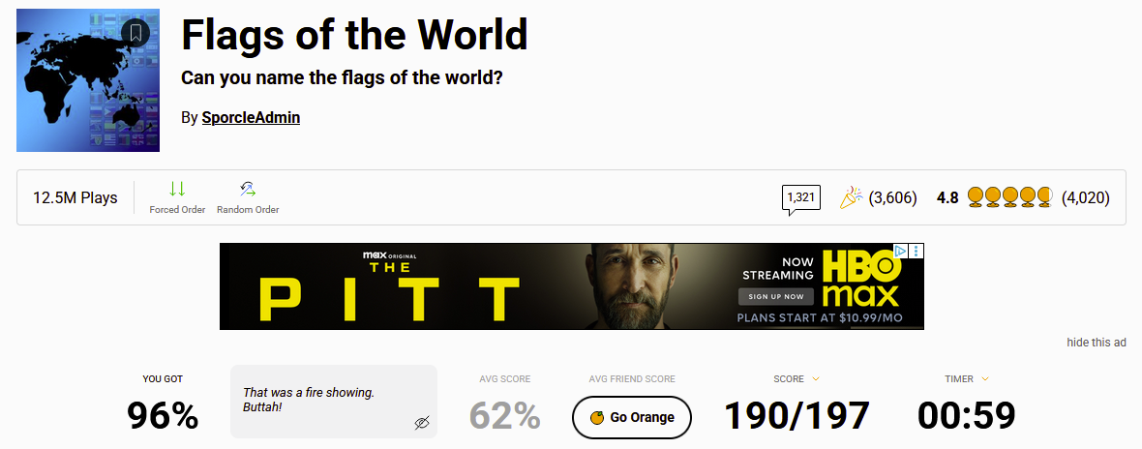The image size is (1142, 449).
Task: Click the Forced Order arrows icon
Action: click(177, 189)
